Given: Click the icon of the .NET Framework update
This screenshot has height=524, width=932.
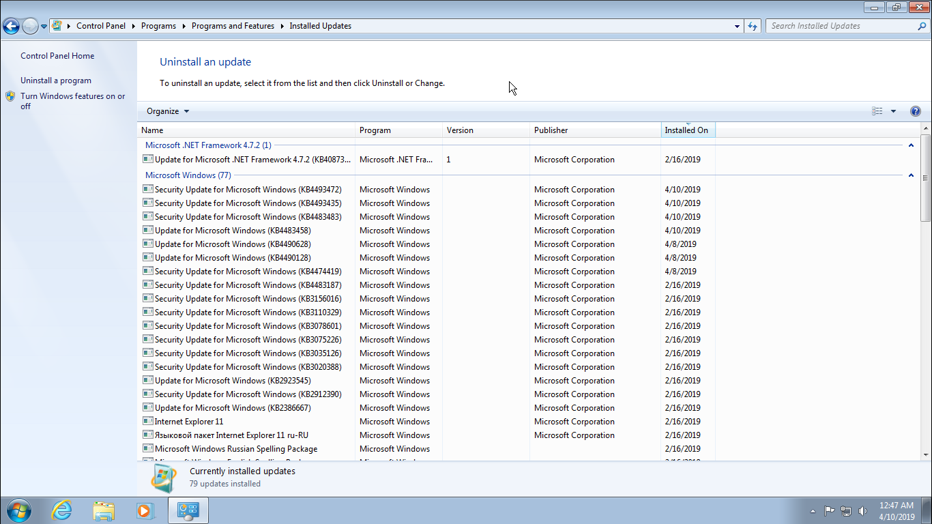Looking at the screenshot, I should [x=148, y=159].
